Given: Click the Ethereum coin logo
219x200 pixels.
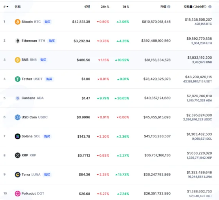Looking at the screenshot, I should click(x=17, y=41).
